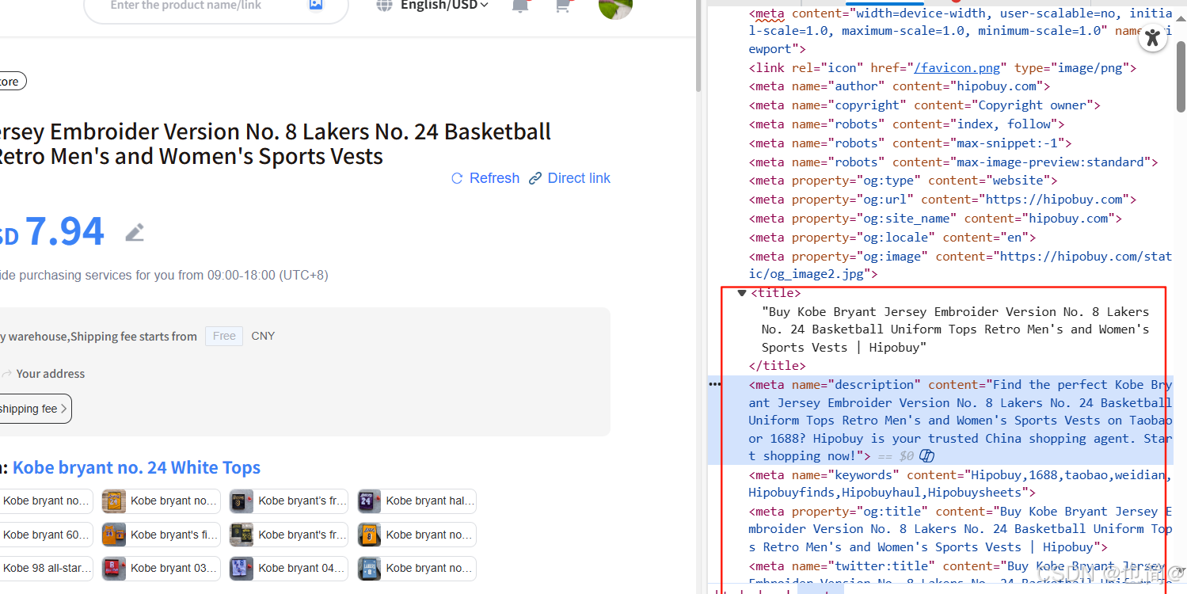This screenshot has height=594, width=1187.
Task: Open the notifications bell
Action: click(520, 6)
